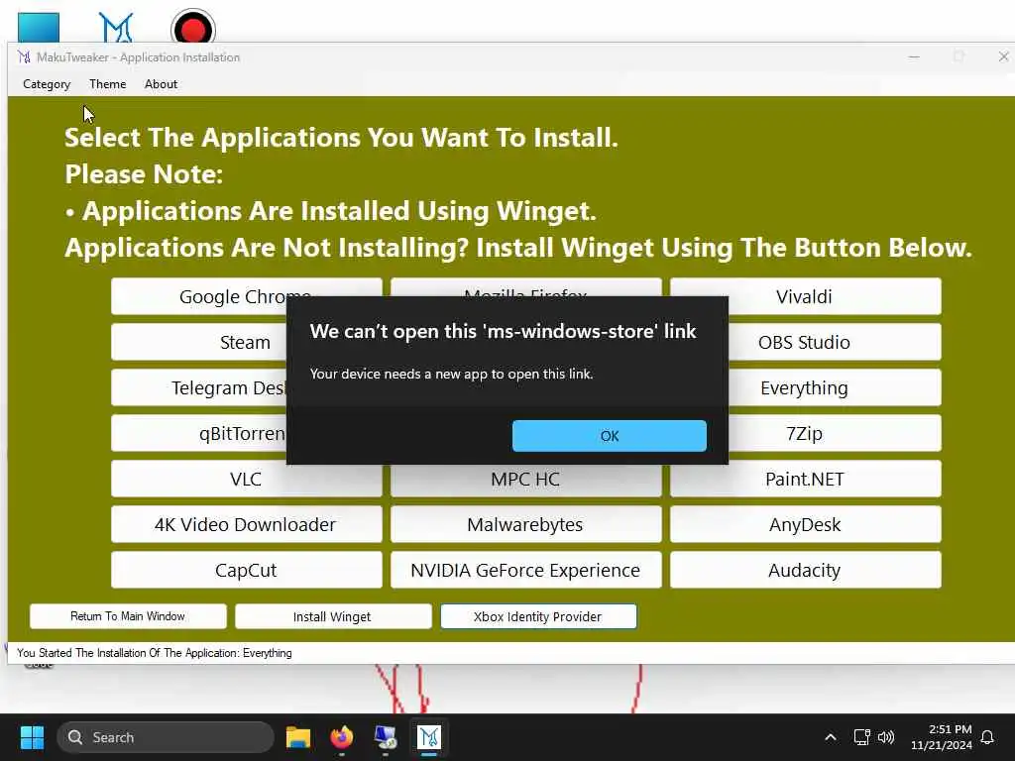This screenshot has width=1015, height=761.
Task: Open Xbox Identity Provider button
Action: point(538,616)
